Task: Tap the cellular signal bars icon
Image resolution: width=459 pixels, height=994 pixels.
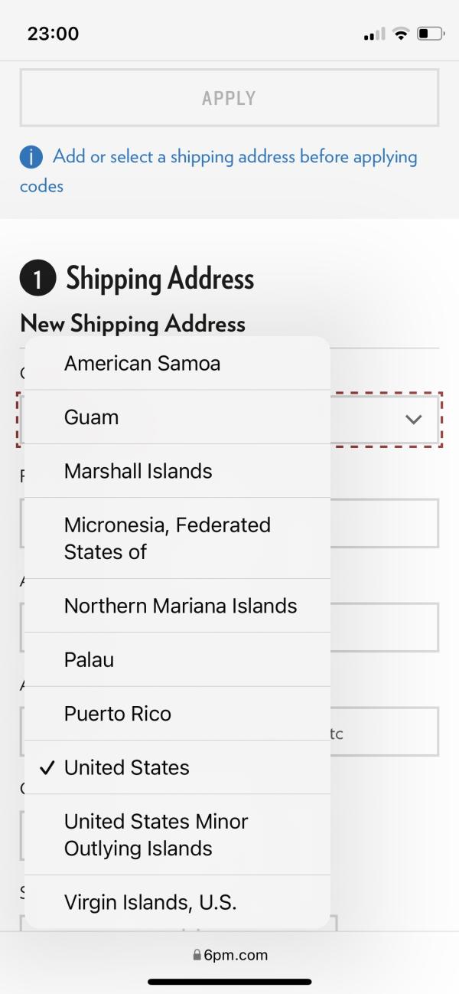Action: 374,34
